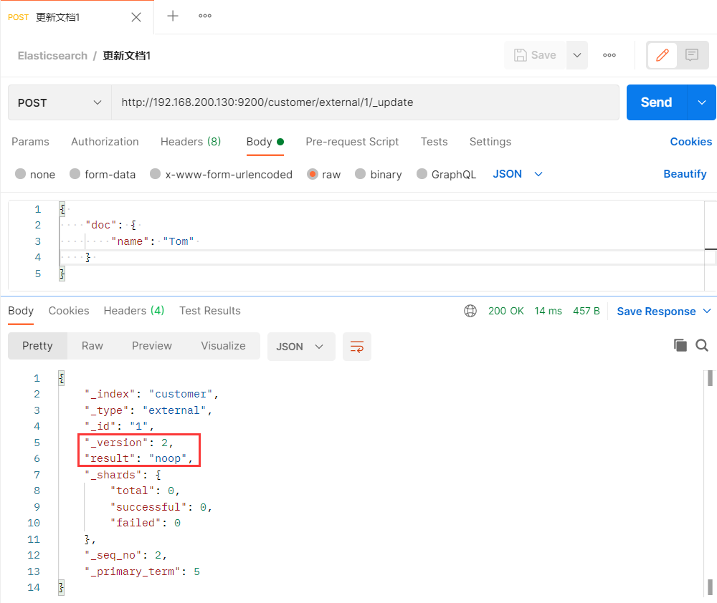Image resolution: width=717 pixels, height=603 pixels.
Task: Copy the response with copy icon
Action: click(680, 345)
